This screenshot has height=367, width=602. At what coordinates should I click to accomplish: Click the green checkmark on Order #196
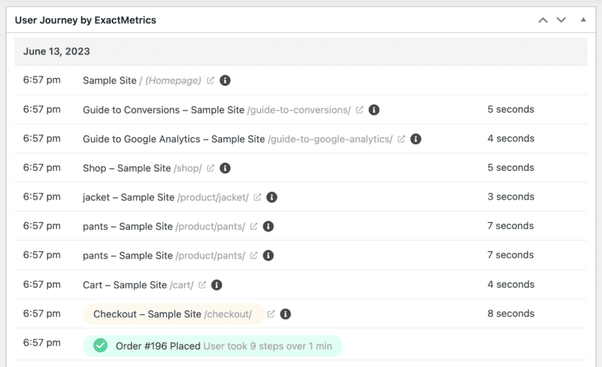[100, 346]
